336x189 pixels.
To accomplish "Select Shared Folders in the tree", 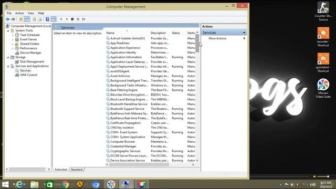I will click(29, 44).
